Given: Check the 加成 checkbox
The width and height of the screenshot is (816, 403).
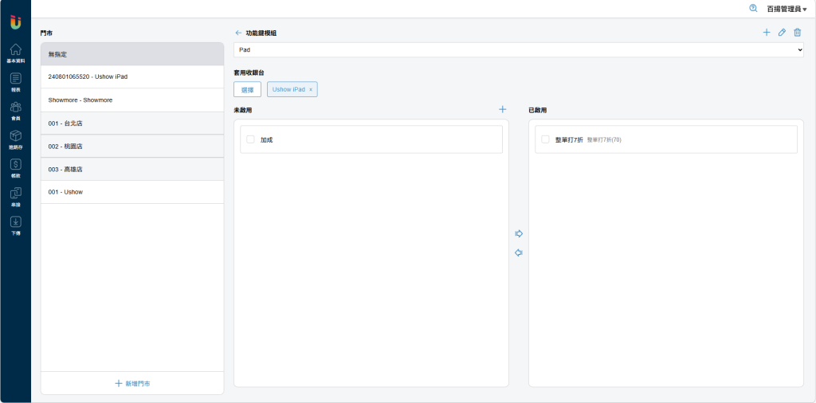Looking at the screenshot, I should (x=250, y=139).
